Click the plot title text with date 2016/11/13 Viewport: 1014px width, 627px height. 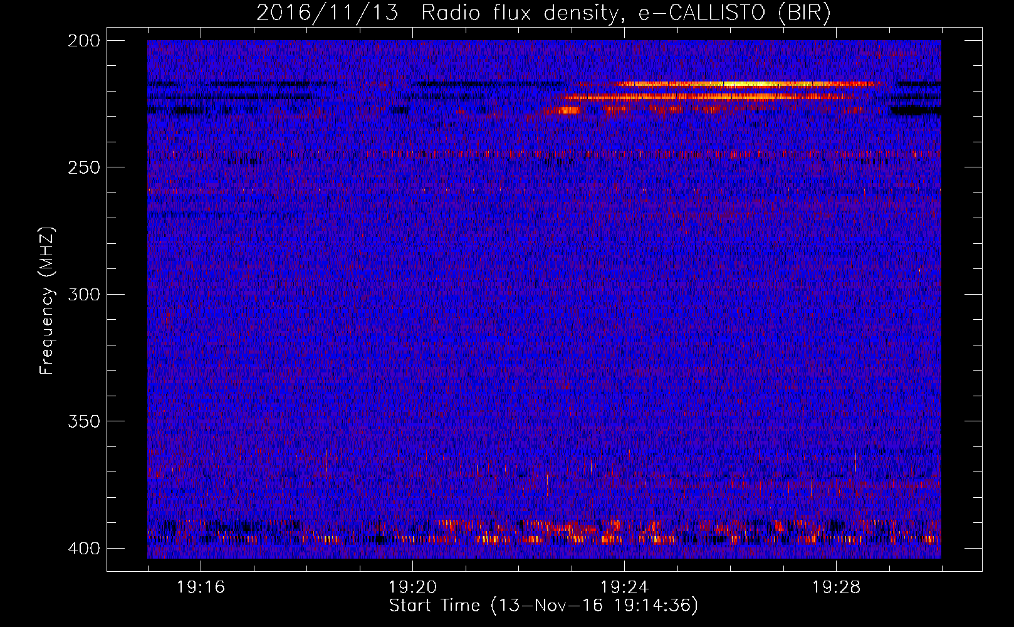(543, 13)
